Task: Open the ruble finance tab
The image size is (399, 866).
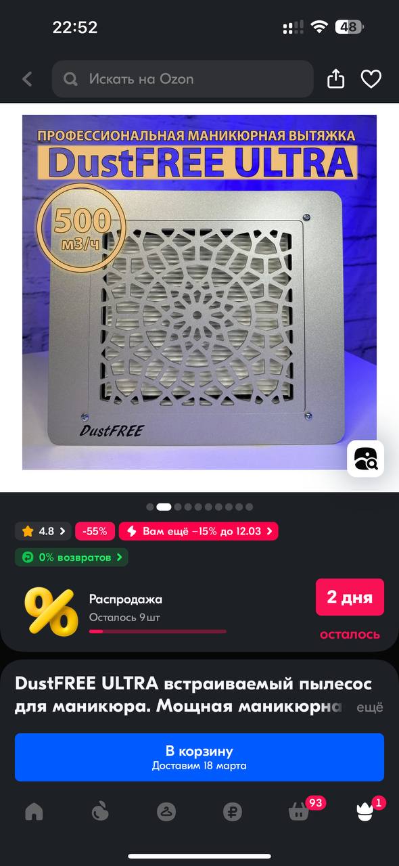Action: pos(233,811)
